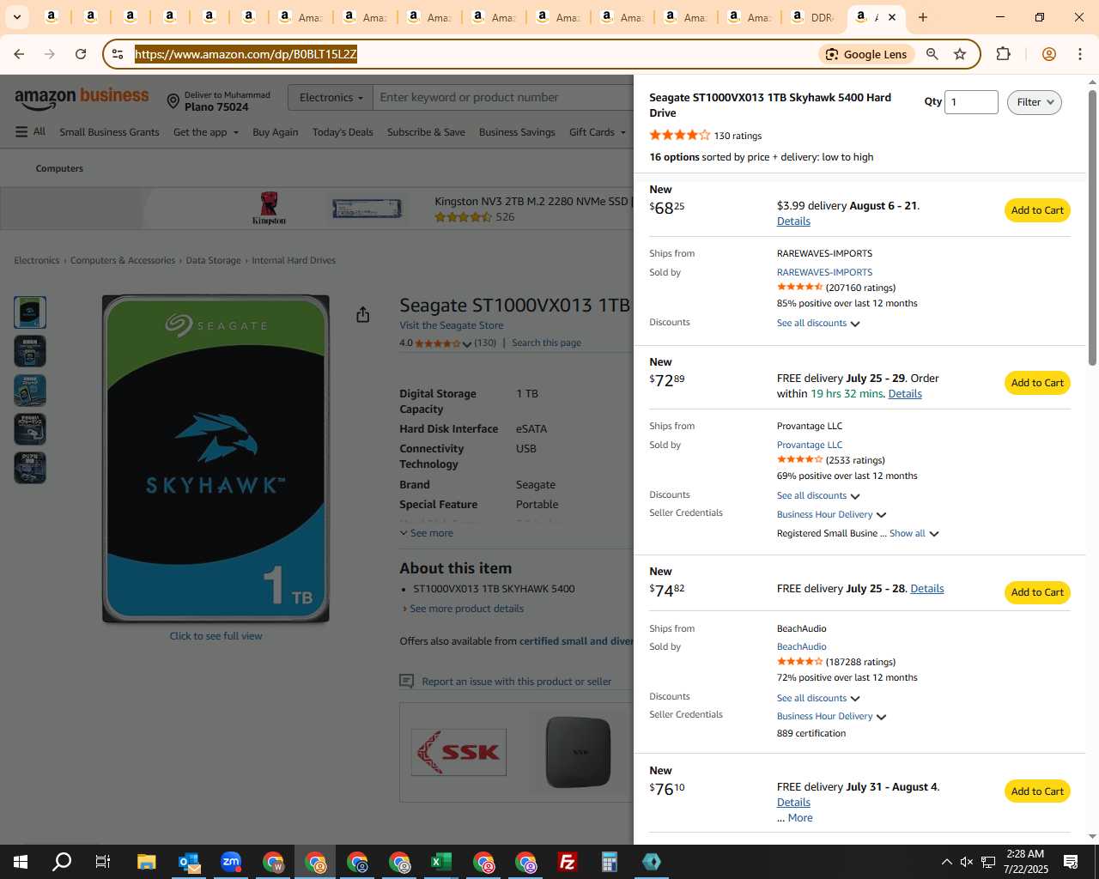This screenshot has height=879, width=1099.
Task: Open Buy Again page
Action: pos(276,132)
